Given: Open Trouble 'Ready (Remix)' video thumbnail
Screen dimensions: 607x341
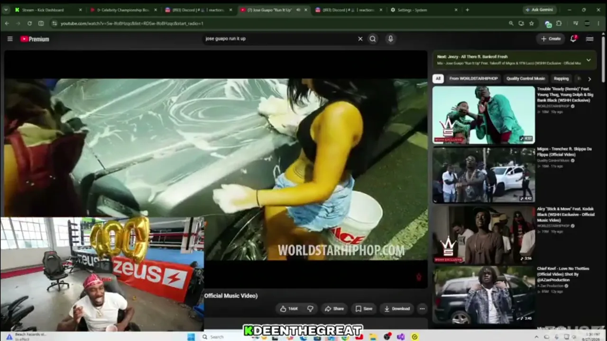Looking at the screenshot, I should (484, 115).
